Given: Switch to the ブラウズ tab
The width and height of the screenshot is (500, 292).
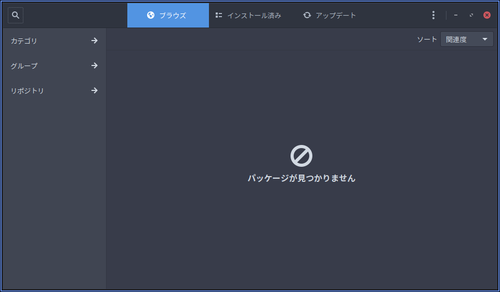Looking at the screenshot, I should pyautogui.click(x=168, y=15).
